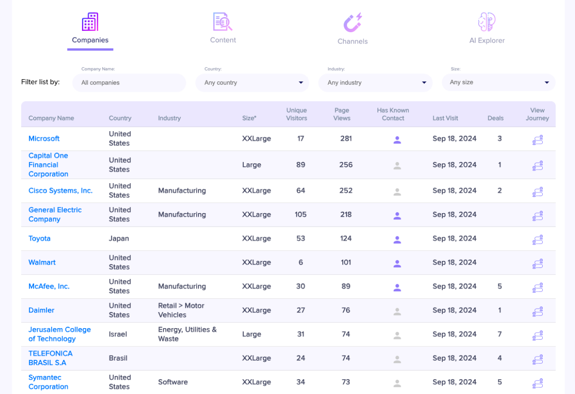Screen dimensions: 575x394
Task: Click contact icon in Symantec row
Action: [397, 383]
